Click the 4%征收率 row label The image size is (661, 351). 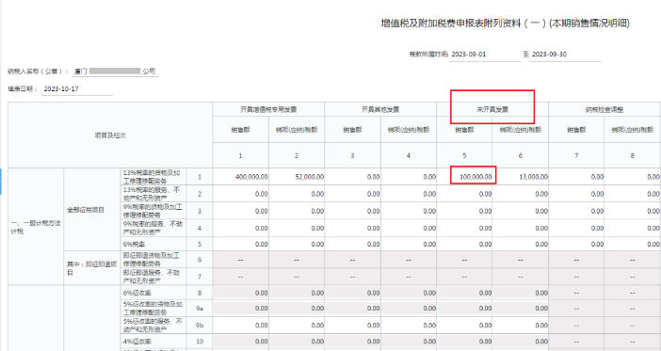(137, 342)
